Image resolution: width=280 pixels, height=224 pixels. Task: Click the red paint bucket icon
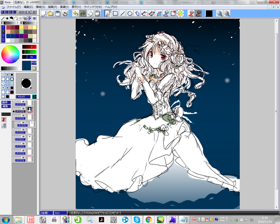pos(191,14)
